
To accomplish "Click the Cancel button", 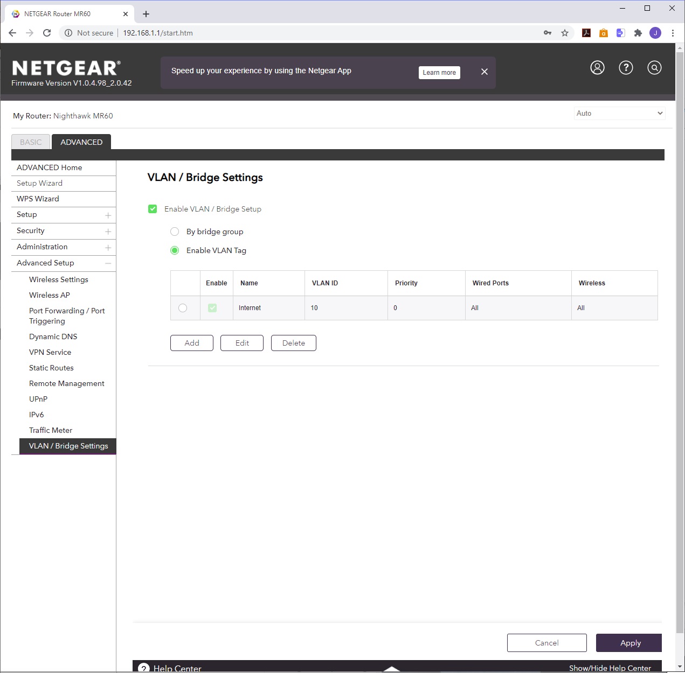I will click(547, 643).
